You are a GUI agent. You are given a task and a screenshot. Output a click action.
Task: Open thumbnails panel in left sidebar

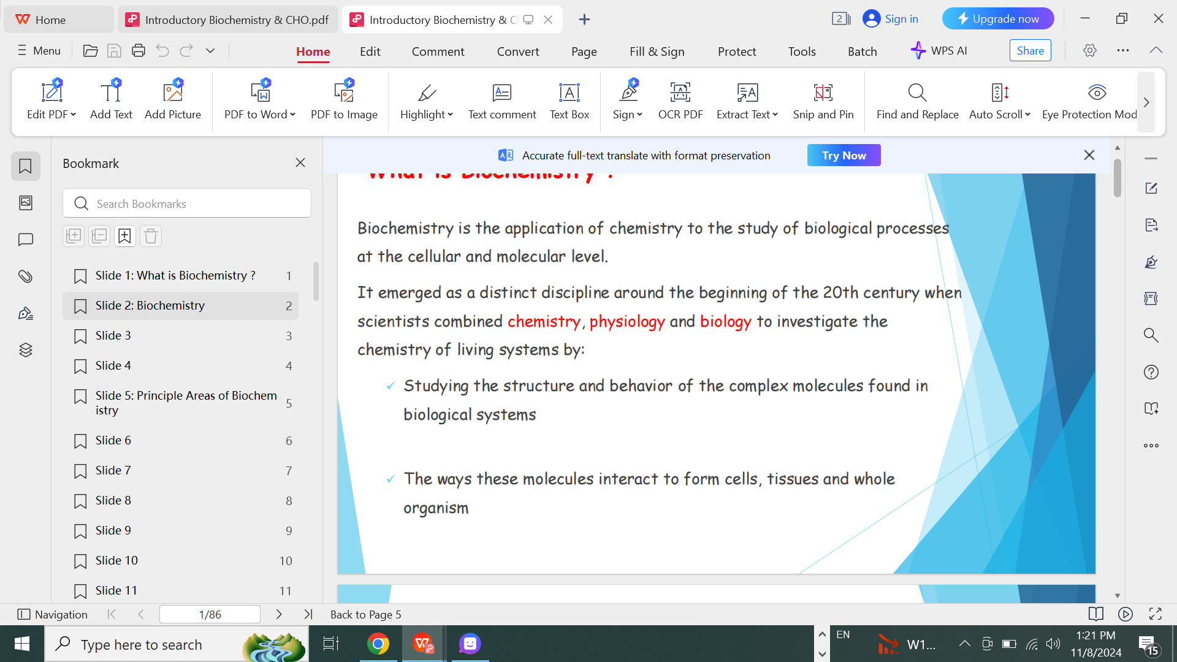25,203
